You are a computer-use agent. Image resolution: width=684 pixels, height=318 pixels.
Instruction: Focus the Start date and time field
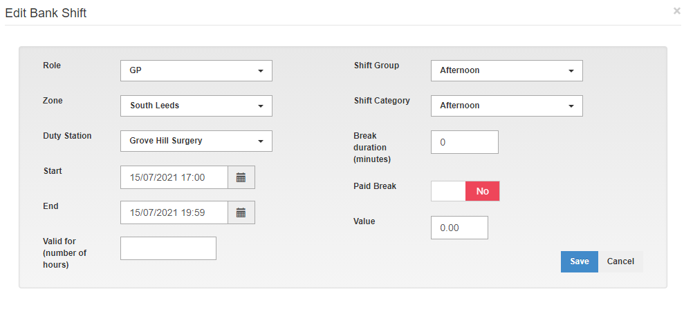[174, 177]
